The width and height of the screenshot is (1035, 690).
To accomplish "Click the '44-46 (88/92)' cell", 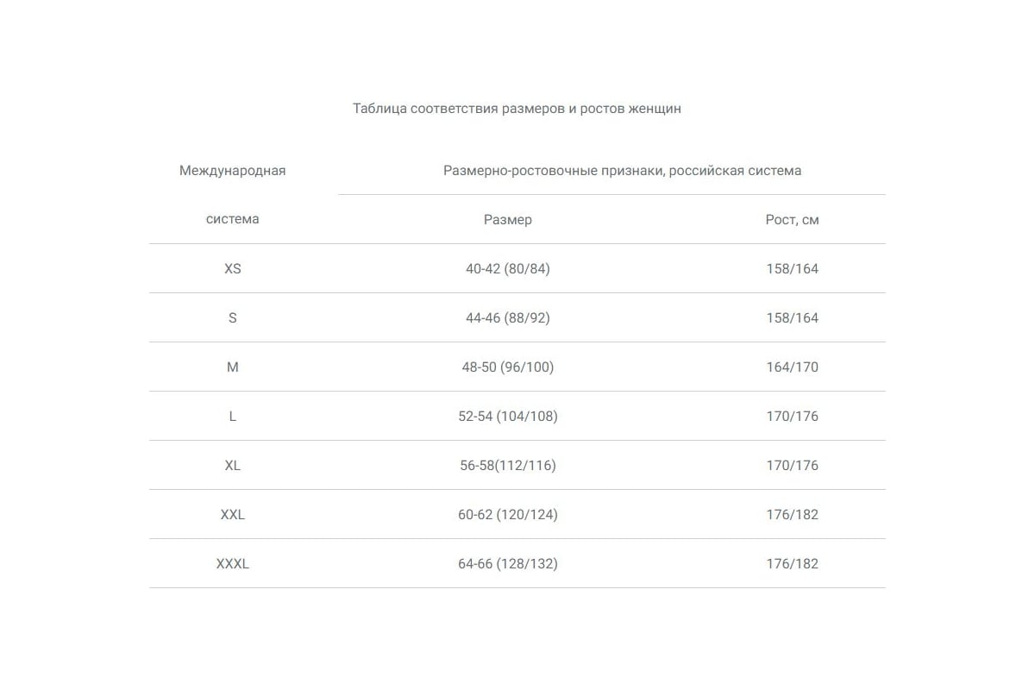I will (507, 318).
